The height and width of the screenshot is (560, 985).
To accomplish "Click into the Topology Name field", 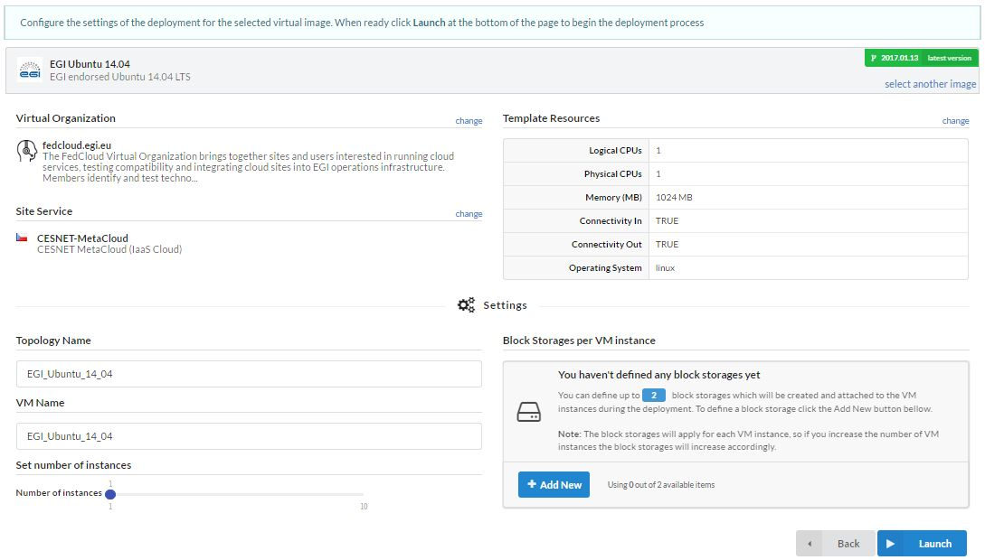I will tap(249, 374).
